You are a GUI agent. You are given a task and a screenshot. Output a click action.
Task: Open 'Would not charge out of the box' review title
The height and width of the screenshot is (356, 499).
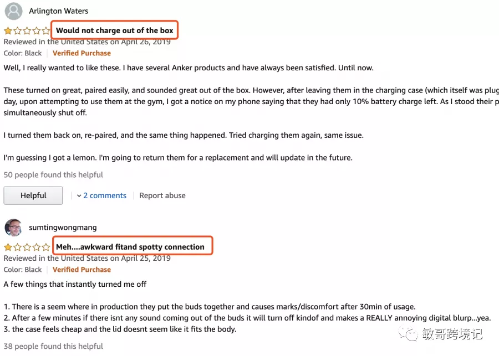point(115,30)
